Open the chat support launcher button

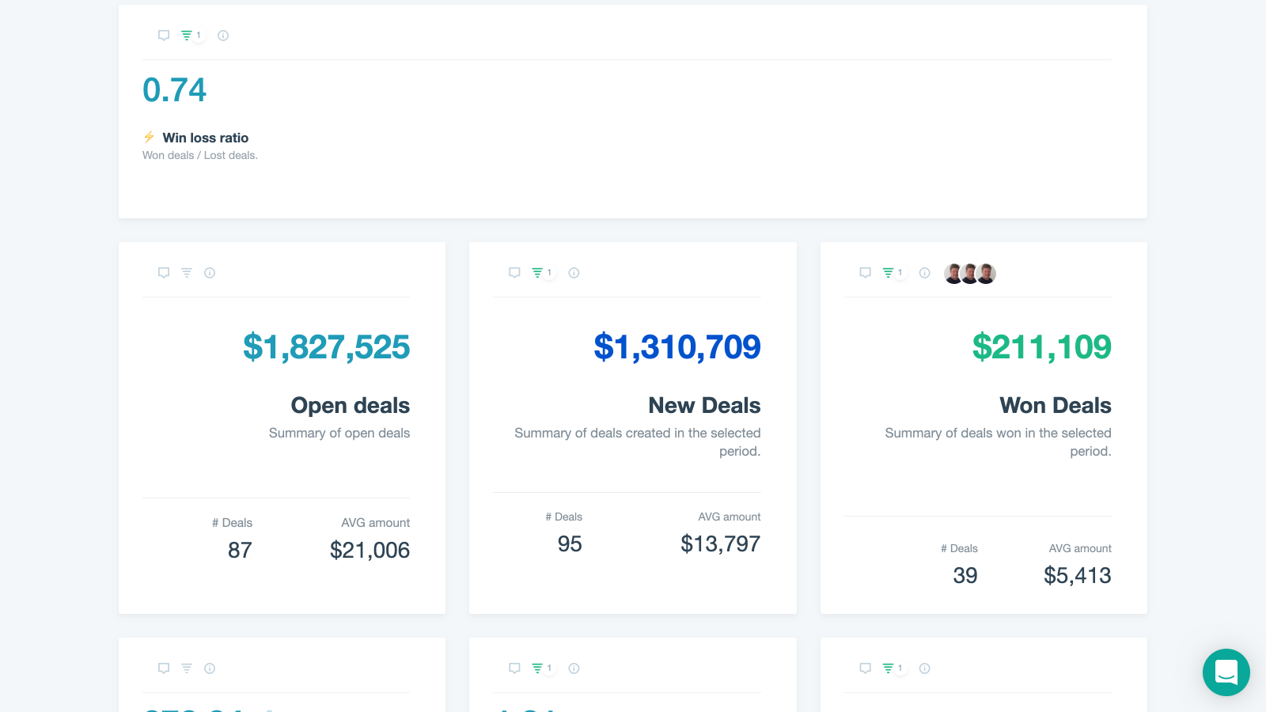(x=1226, y=672)
